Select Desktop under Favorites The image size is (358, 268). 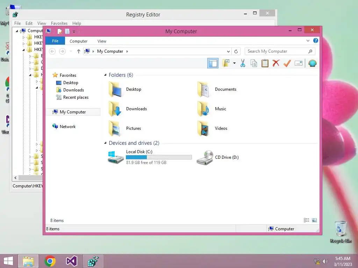click(x=71, y=82)
